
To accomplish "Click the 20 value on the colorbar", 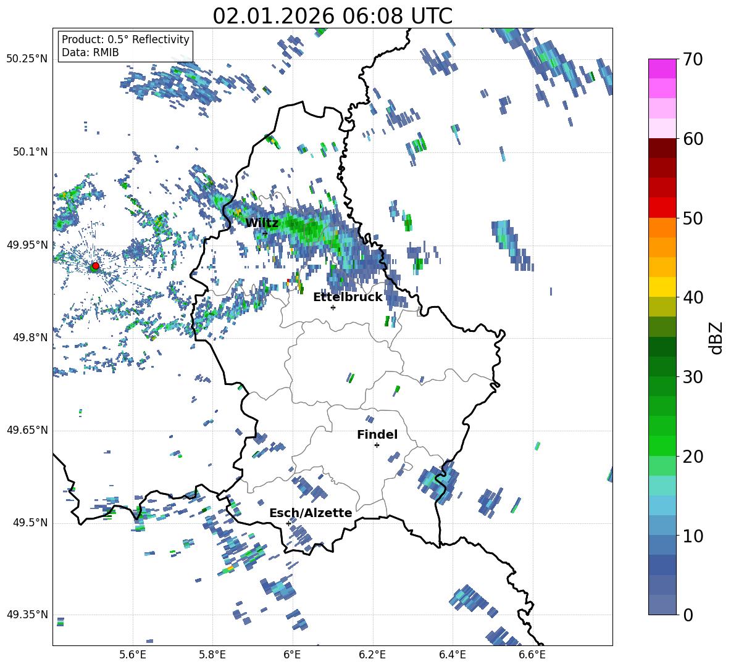I will click(x=693, y=456).
